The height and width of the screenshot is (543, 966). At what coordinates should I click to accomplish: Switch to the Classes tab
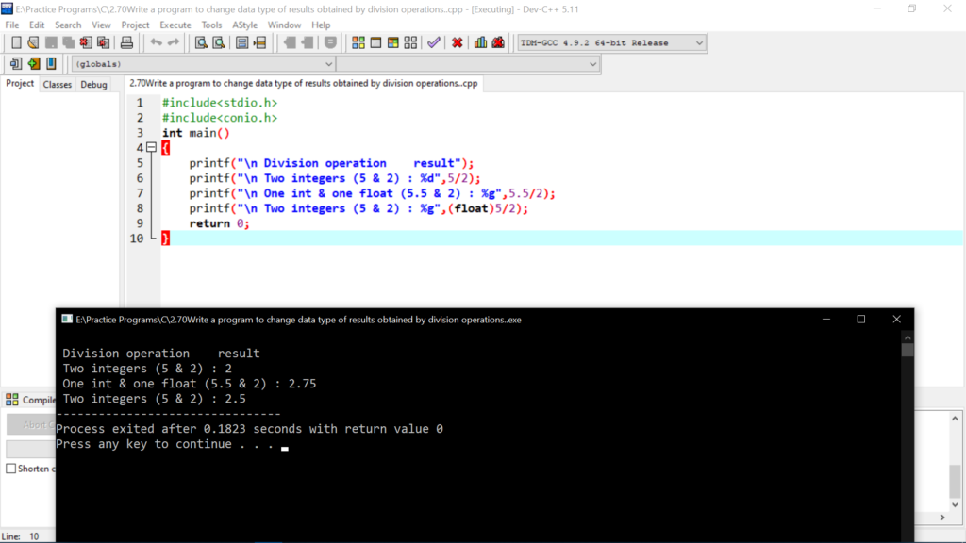coord(58,84)
